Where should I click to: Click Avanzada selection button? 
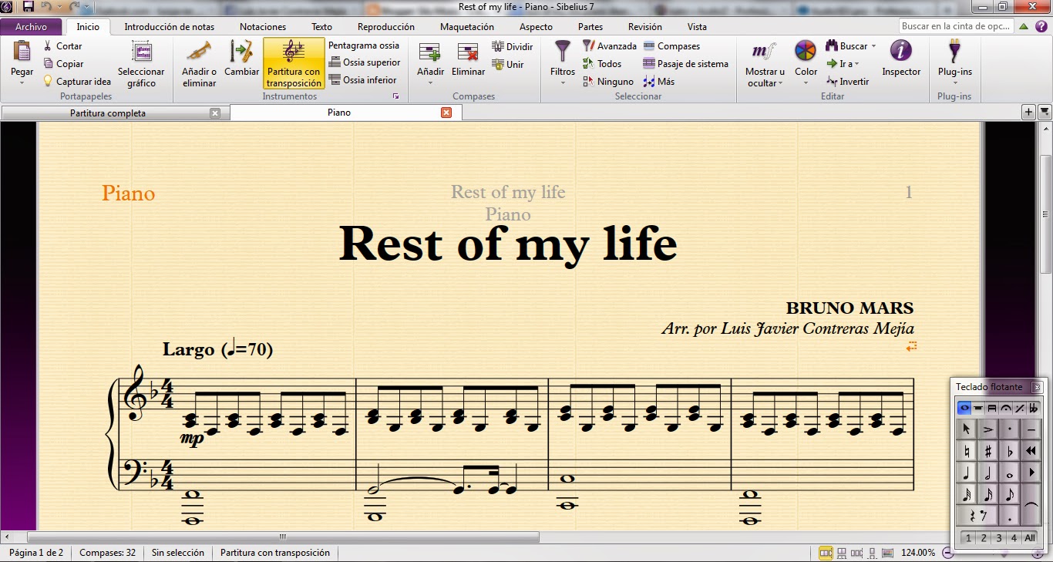[610, 46]
